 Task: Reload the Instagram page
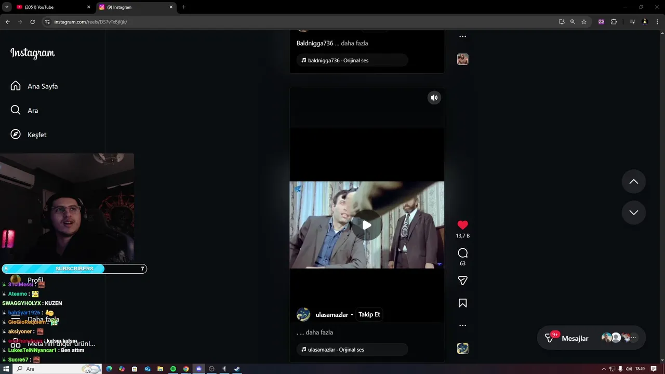(x=32, y=22)
